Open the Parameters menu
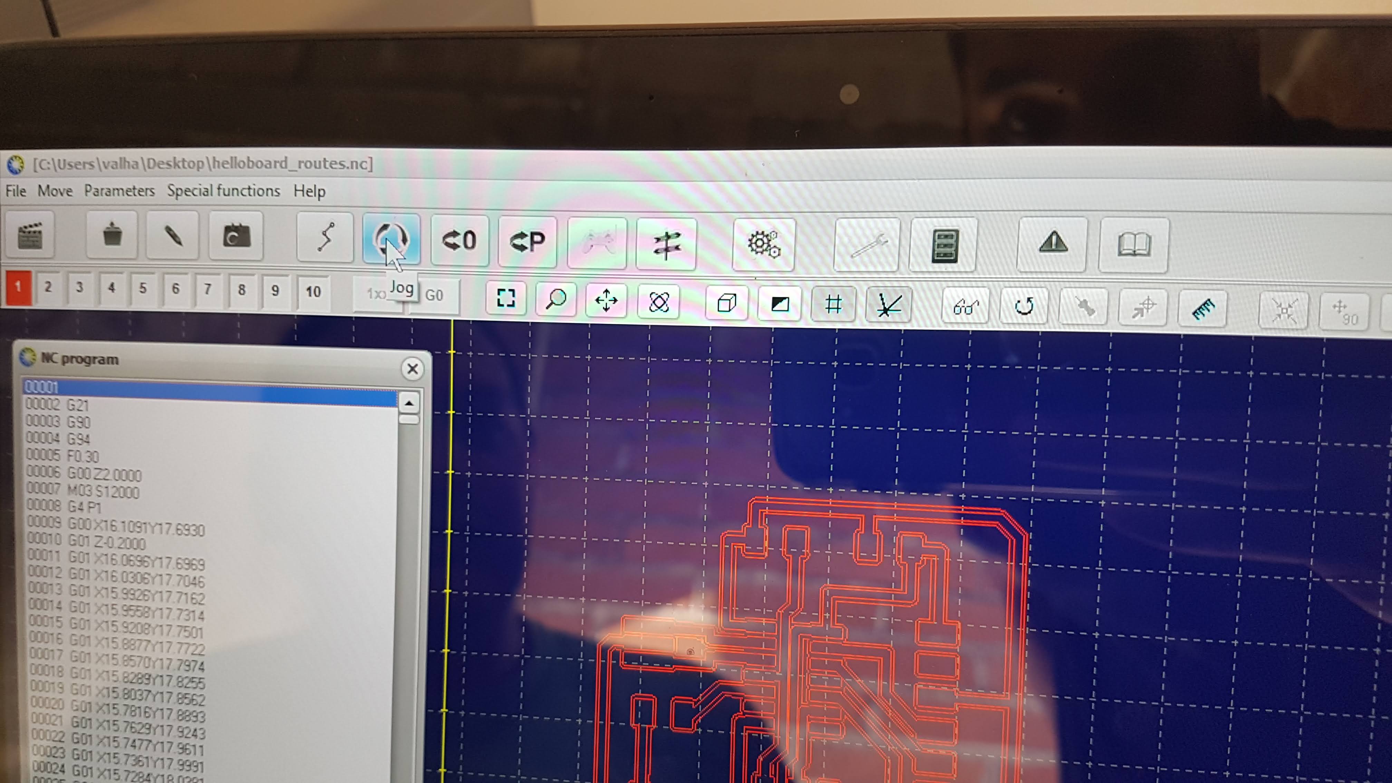 119,191
